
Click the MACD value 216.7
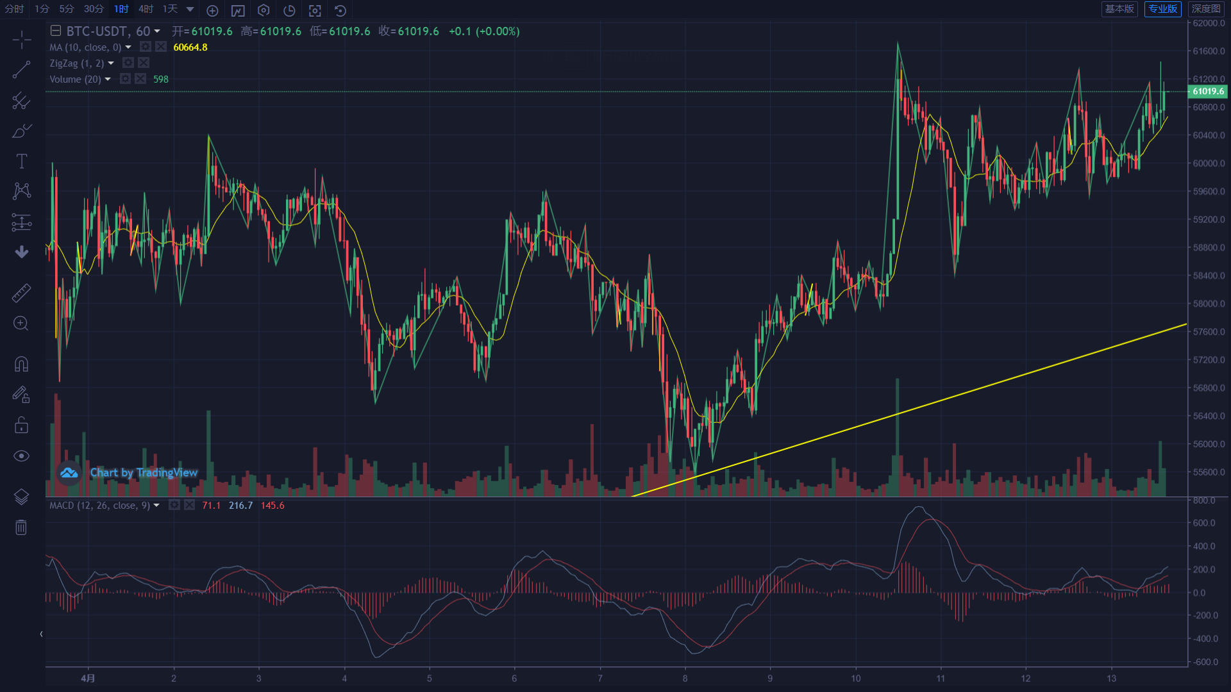tap(240, 506)
